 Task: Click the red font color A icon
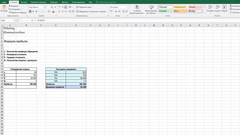coord(53,12)
